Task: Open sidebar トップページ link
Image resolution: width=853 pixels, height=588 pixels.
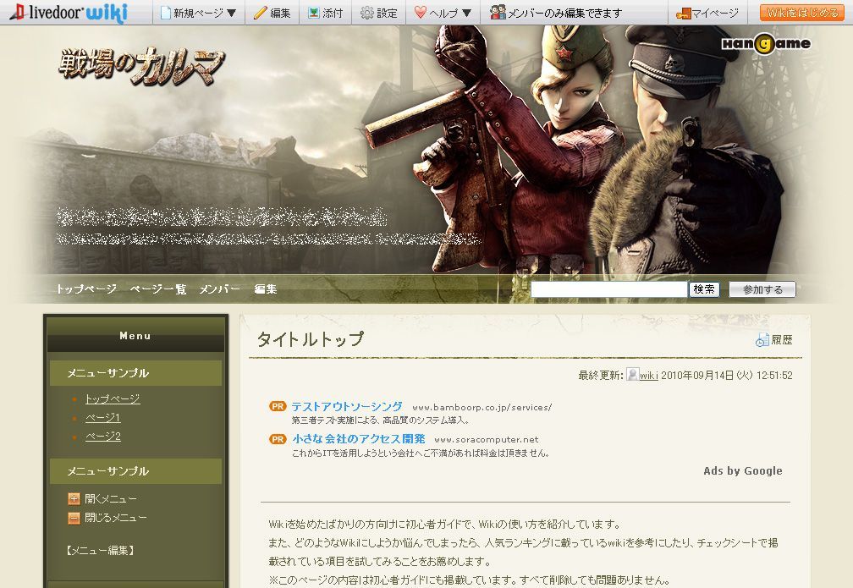Action: 112,398
